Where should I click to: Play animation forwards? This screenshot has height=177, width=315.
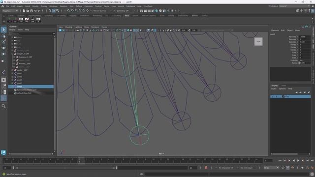pos(298,161)
